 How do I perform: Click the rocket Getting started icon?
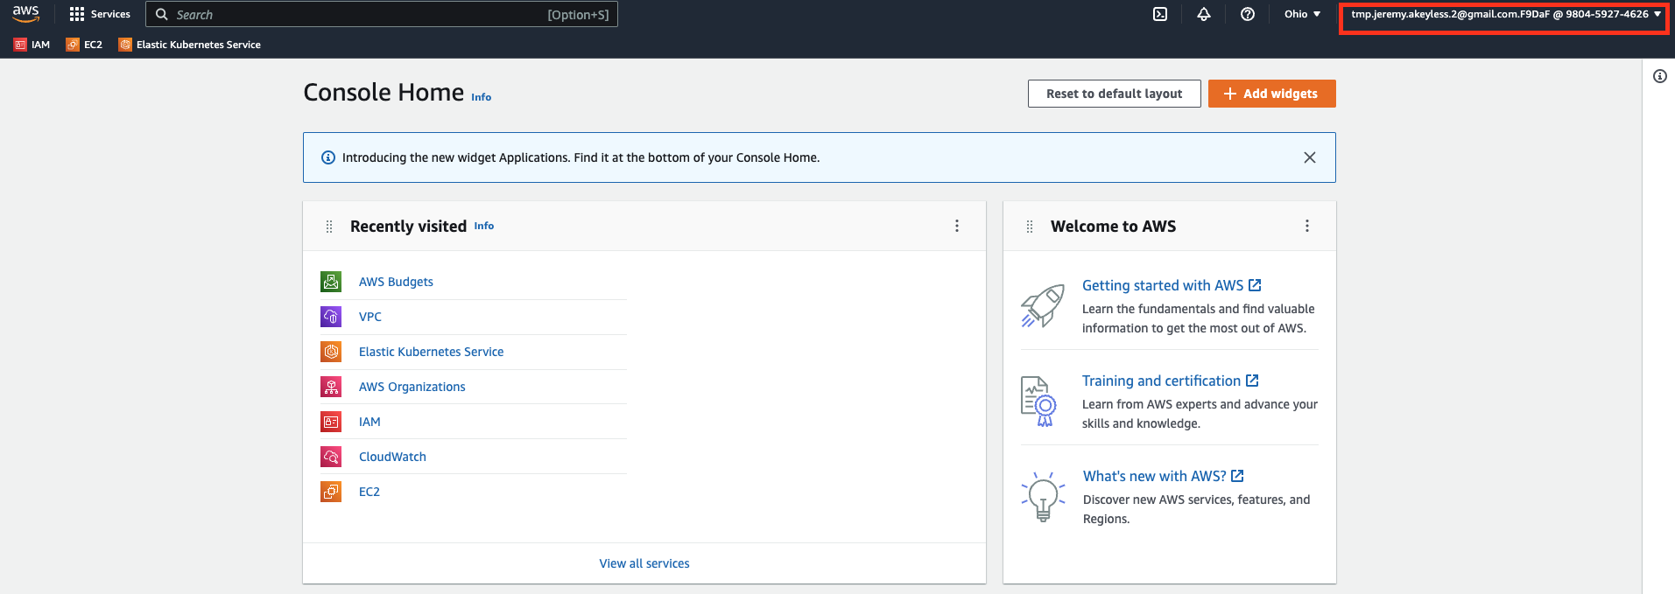point(1043,305)
